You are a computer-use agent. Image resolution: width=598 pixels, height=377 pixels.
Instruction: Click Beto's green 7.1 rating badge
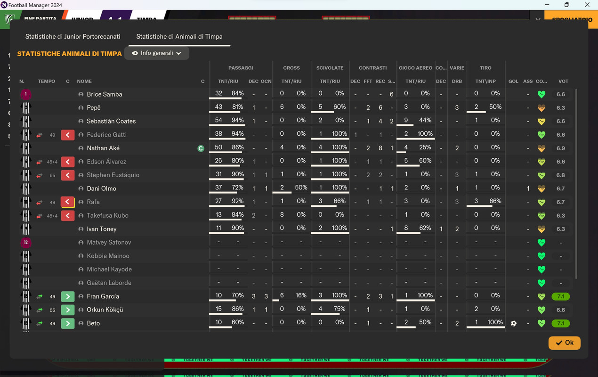click(x=561, y=323)
